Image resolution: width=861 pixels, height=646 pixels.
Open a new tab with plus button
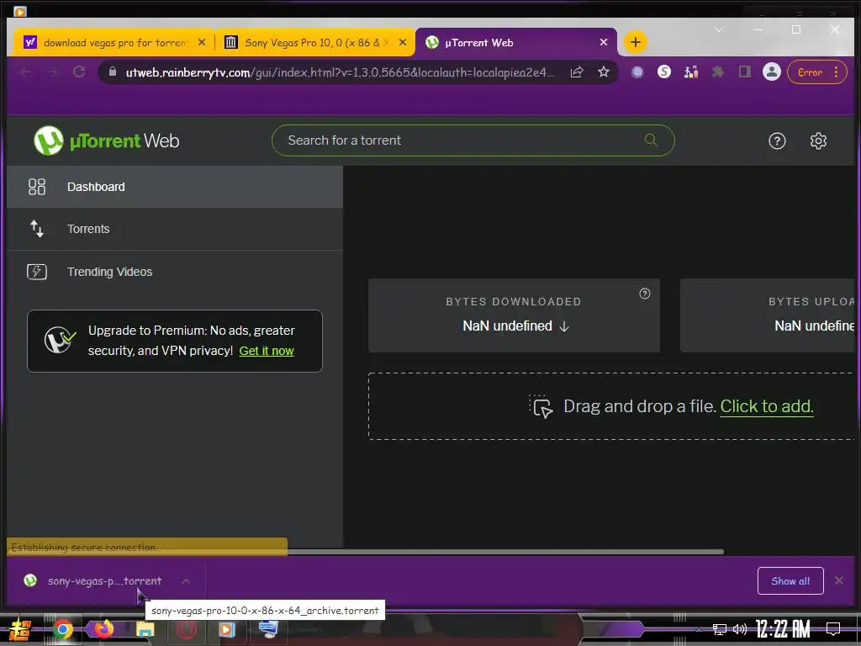pyautogui.click(x=636, y=42)
